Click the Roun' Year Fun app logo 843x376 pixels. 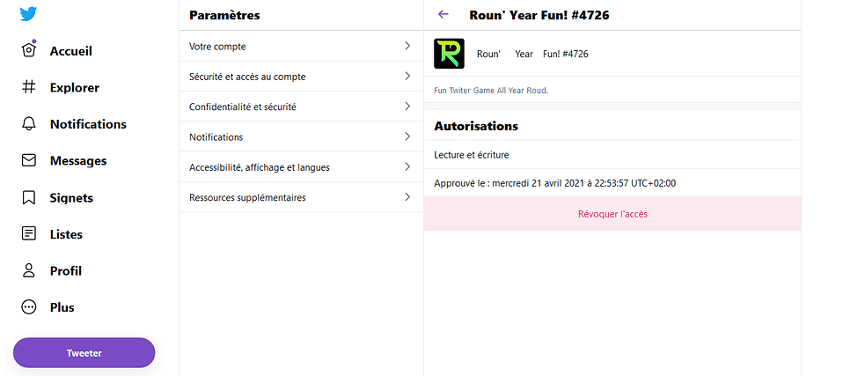coord(450,54)
